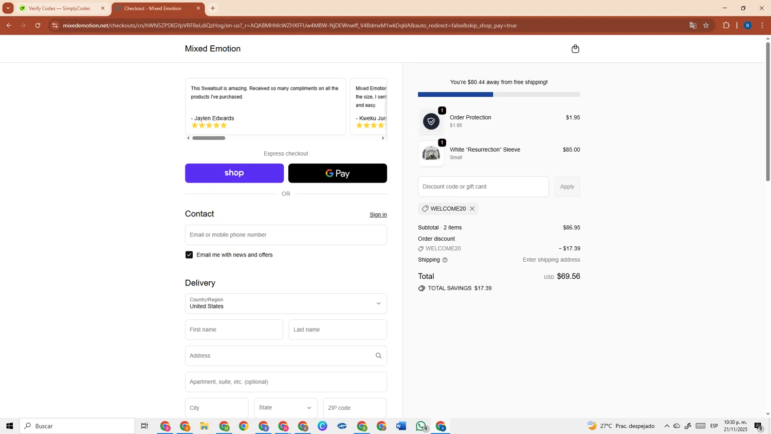
Task: Click the Jaylen Edwards review card
Action: click(265, 106)
